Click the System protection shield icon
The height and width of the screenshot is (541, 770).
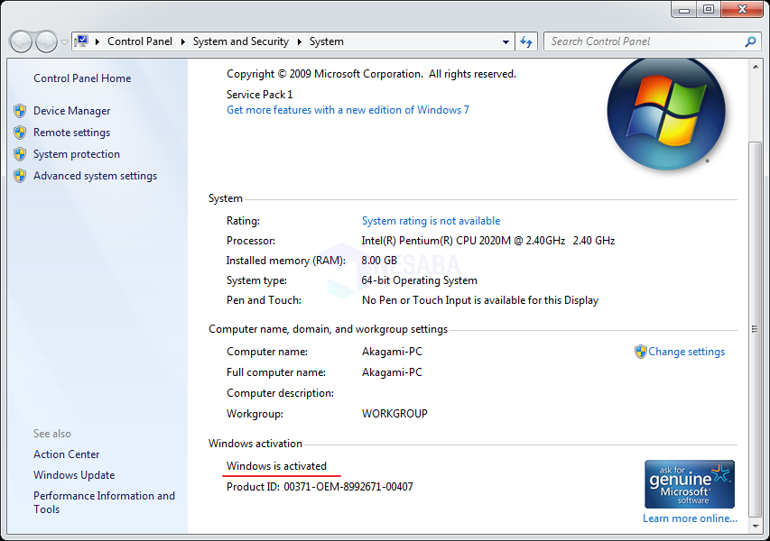click(20, 154)
